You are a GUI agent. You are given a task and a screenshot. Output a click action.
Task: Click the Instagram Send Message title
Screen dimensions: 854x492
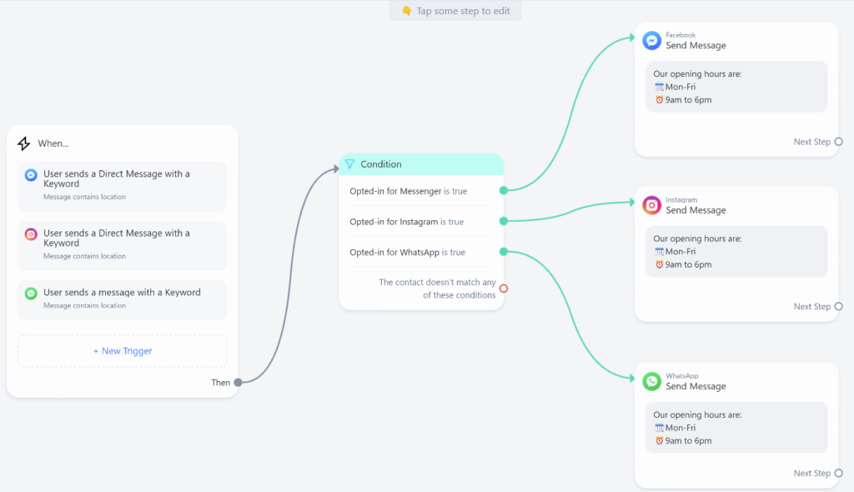tap(696, 210)
